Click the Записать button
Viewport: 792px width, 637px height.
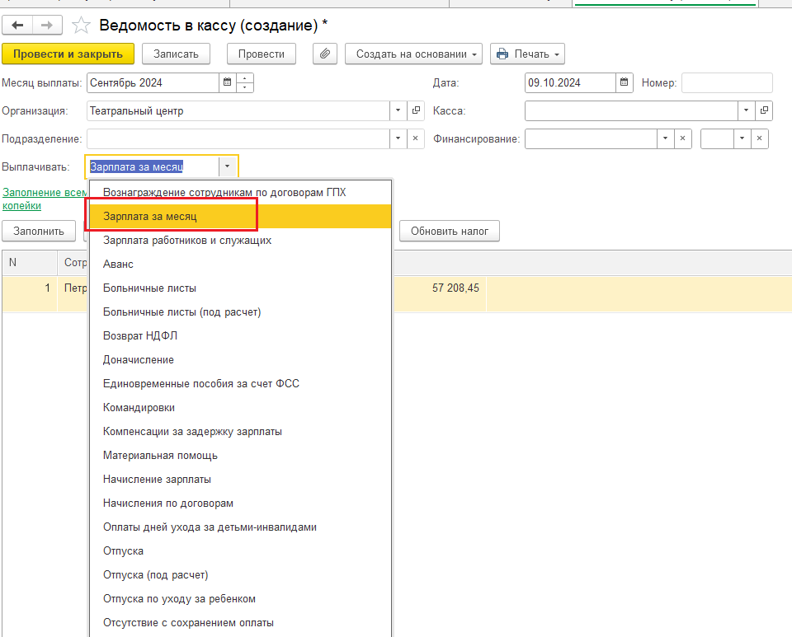pyautogui.click(x=176, y=54)
